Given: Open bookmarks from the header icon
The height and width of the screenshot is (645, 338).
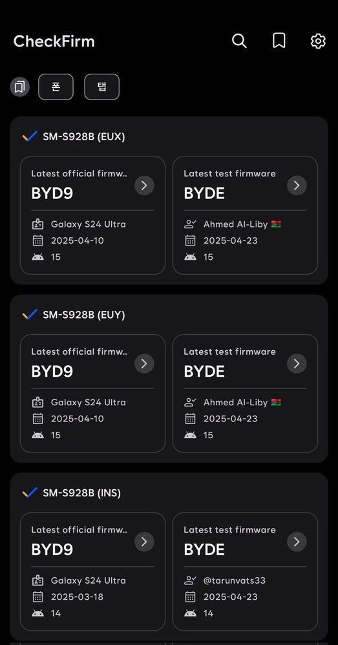Looking at the screenshot, I should (279, 41).
